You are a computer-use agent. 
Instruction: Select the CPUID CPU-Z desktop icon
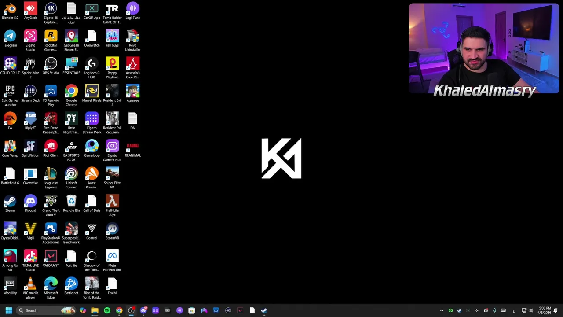tap(10, 66)
